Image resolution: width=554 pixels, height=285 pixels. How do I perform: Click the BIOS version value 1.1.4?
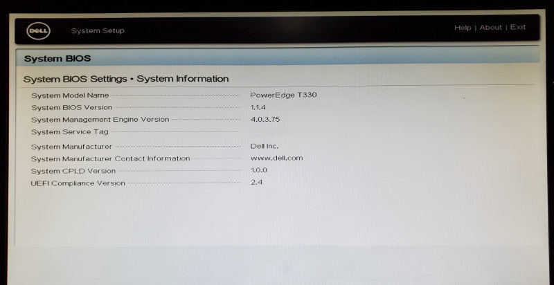click(x=258, y=107)
